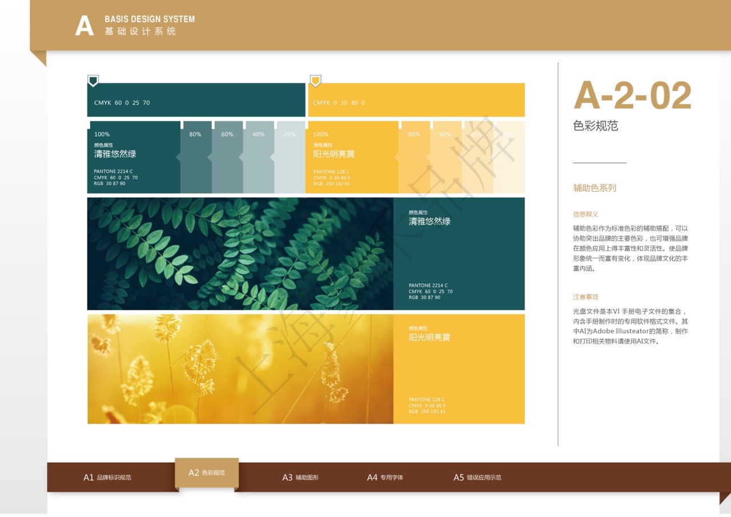This screenshot has width=731, height=517.
Task: Click the yellow color marker pin icon
Action: 315,81
